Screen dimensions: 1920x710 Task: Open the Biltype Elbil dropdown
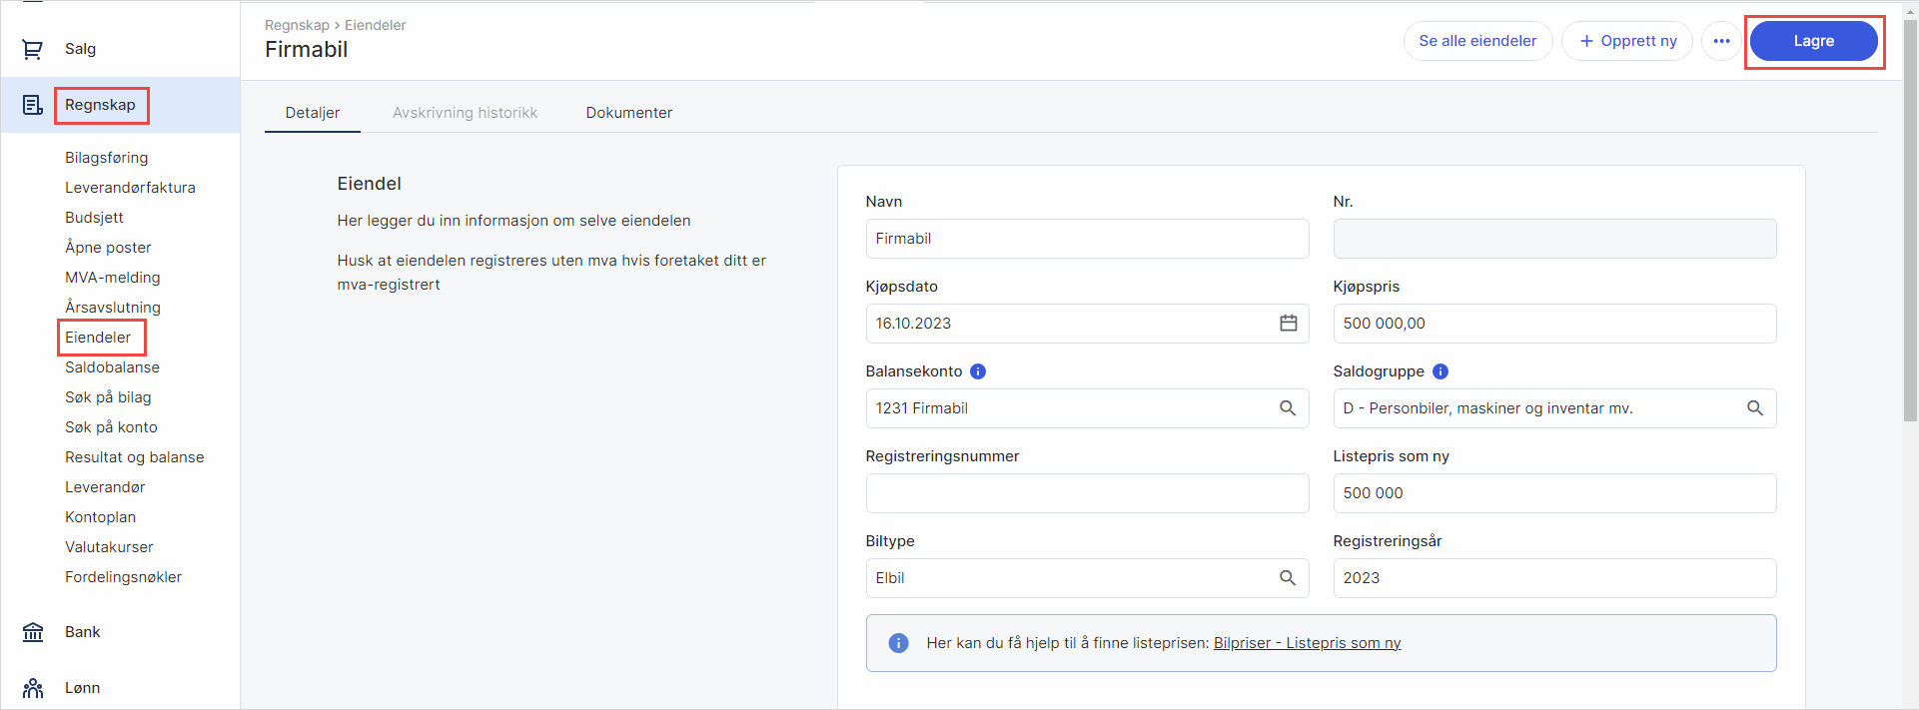coord(1069,578)
